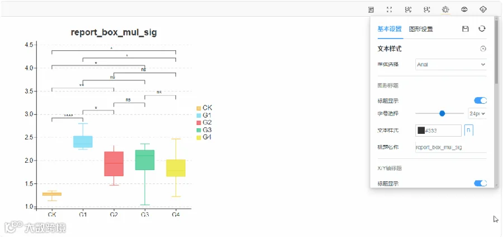Screen dimensions: 503x237
Task: Click the G1 legend entry
Action: click(x=203, y=115)
